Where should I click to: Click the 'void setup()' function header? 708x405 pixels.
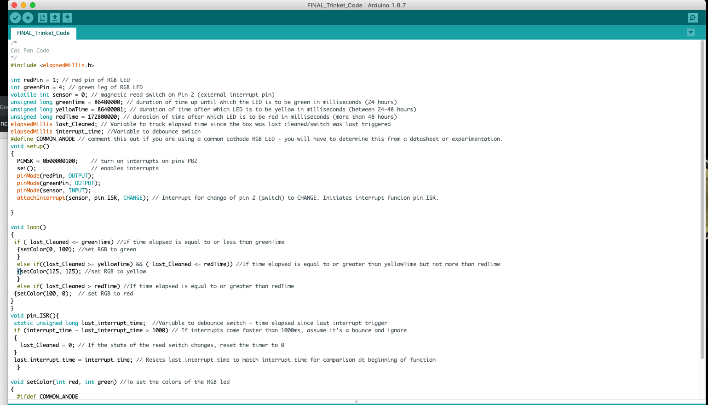(30, 146)
